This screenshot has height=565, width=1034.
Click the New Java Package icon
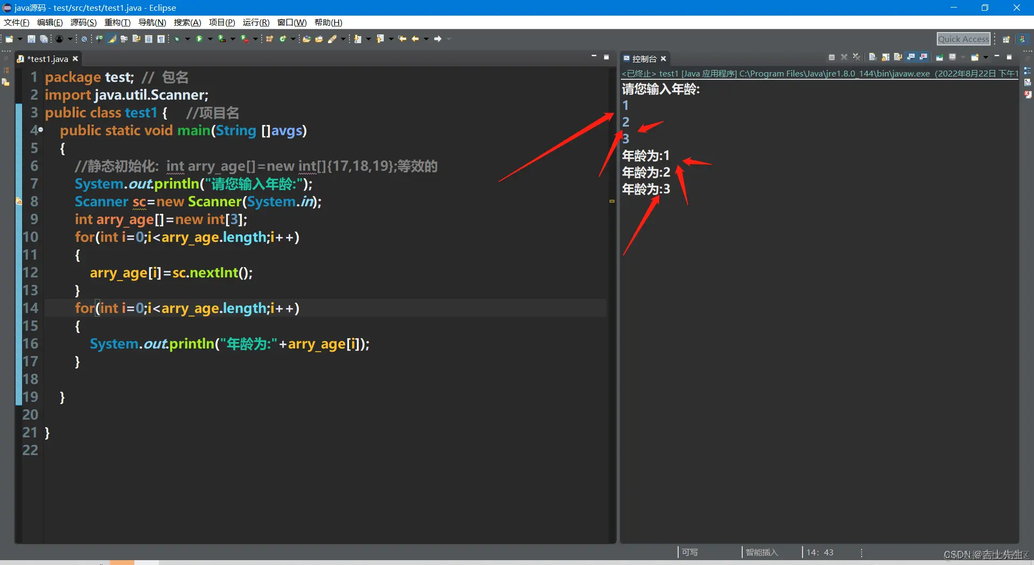[270, 39]
